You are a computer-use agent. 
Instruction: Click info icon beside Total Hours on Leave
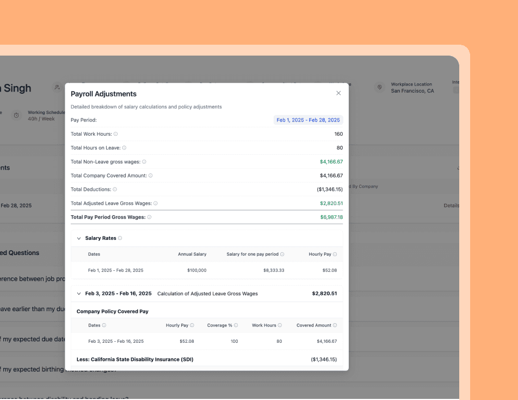(124, 148)
